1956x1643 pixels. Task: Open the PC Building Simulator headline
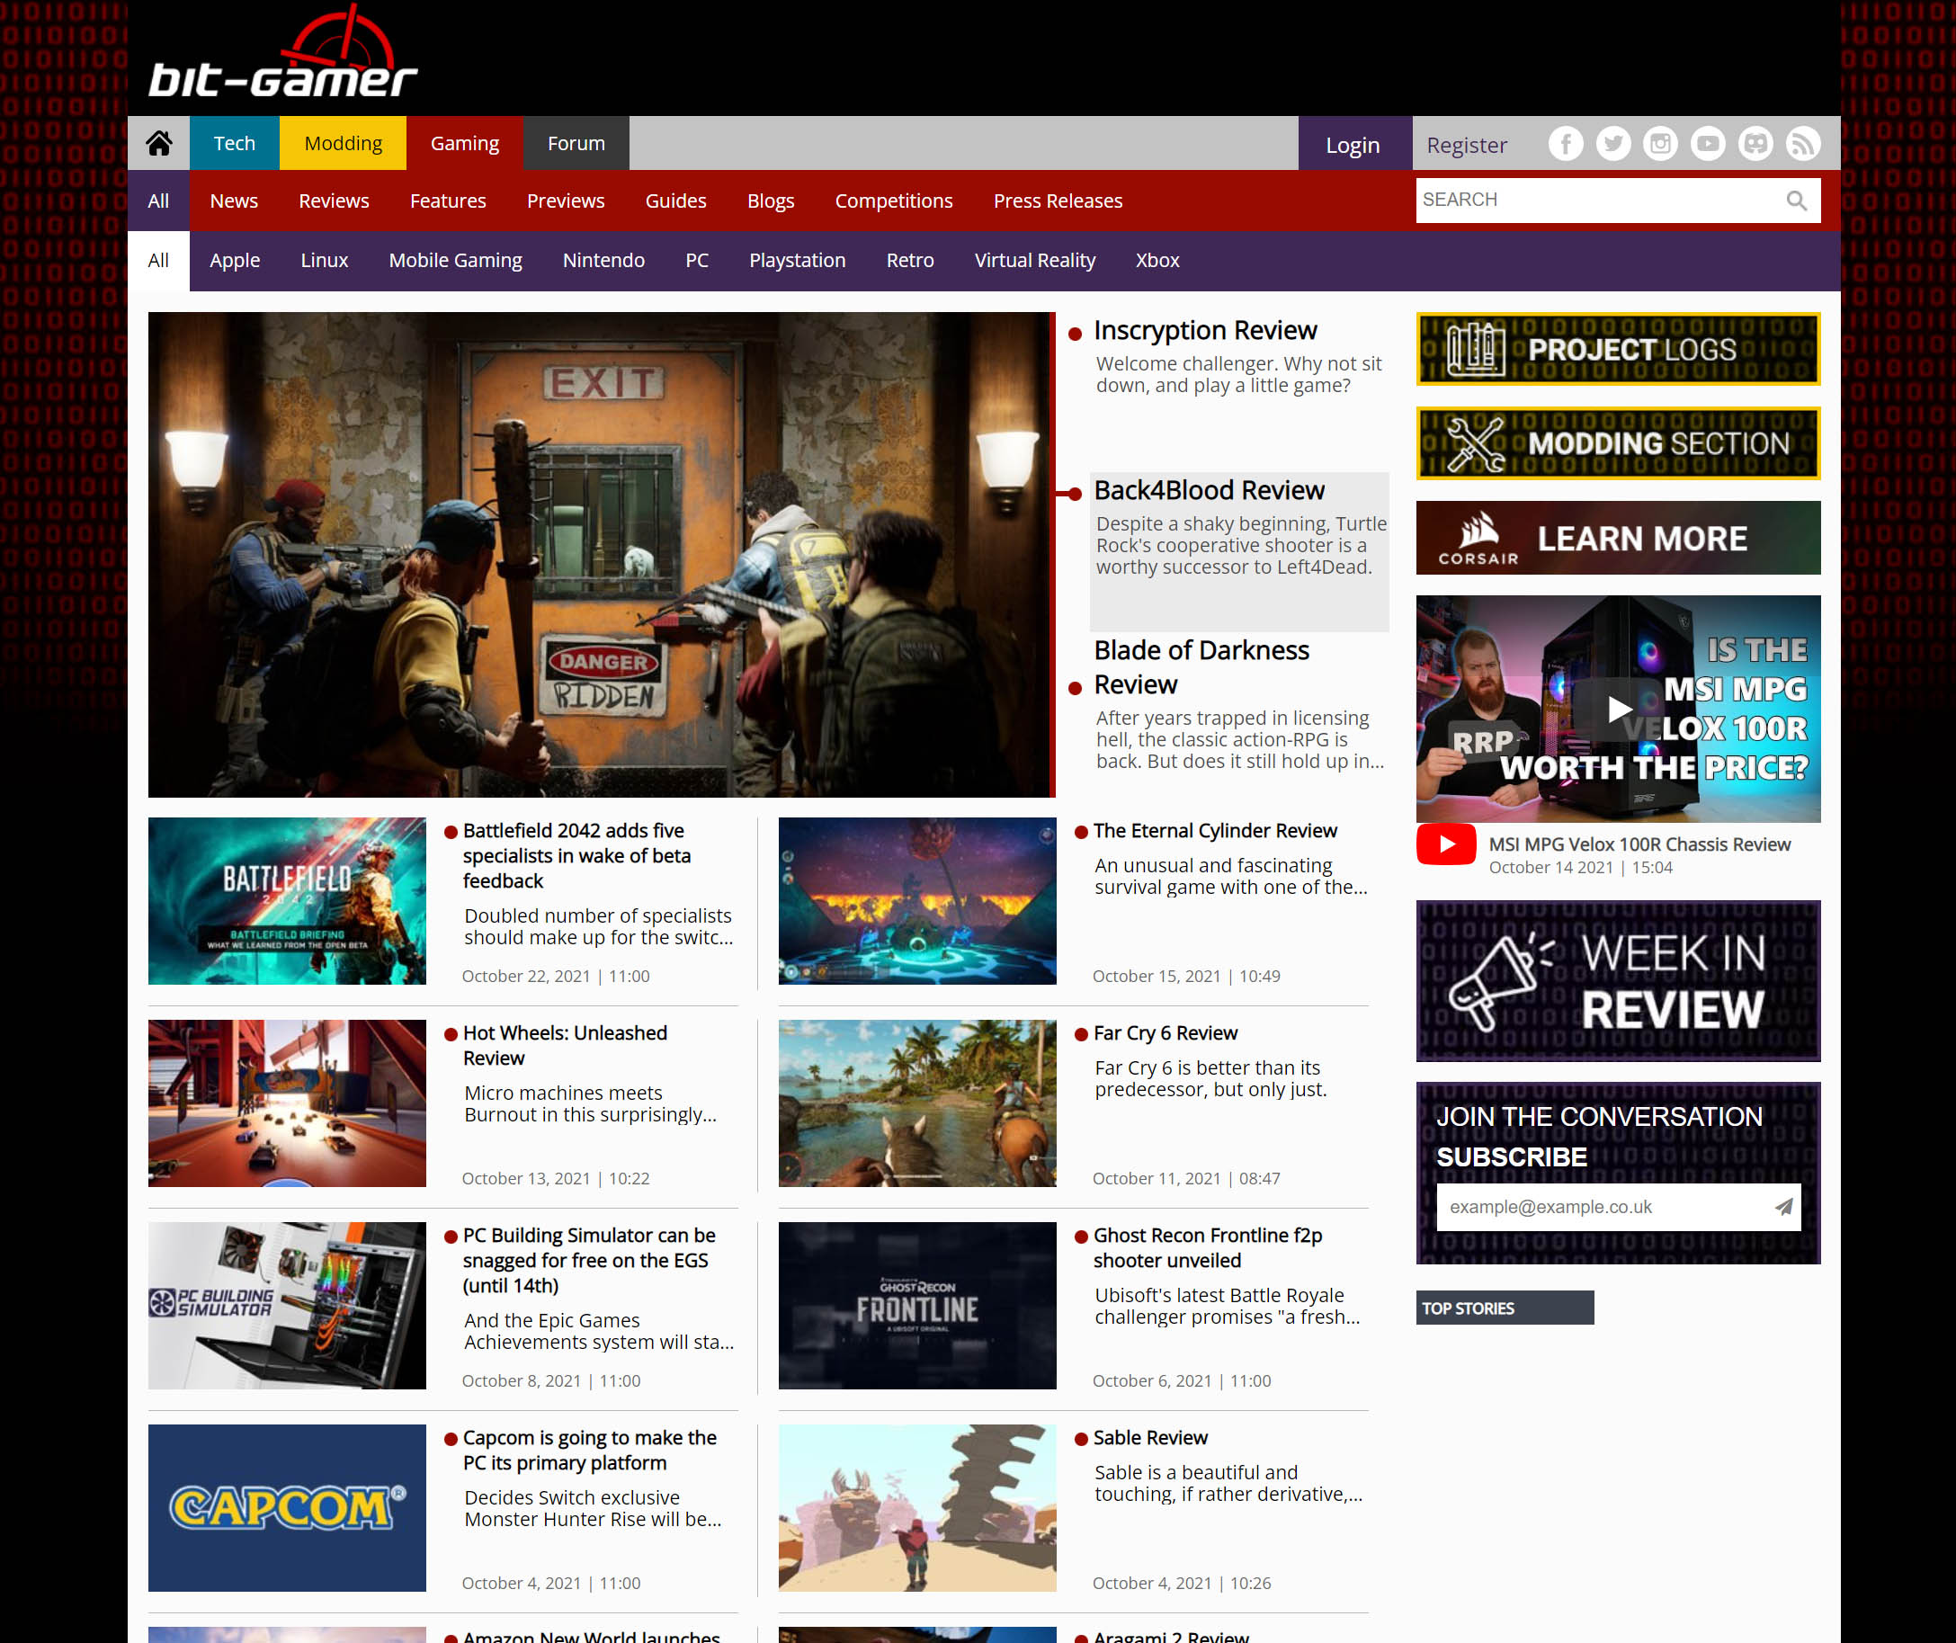[x=589, y=1261]
